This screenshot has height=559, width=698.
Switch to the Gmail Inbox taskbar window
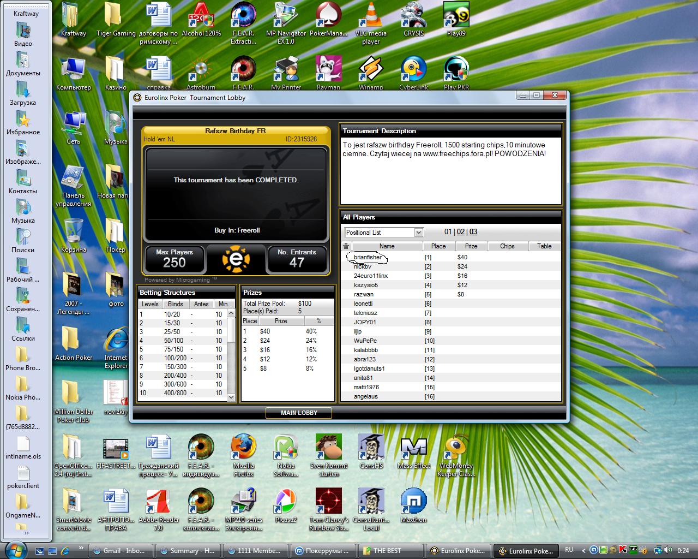pyautogui.click(x=120, y=551)
